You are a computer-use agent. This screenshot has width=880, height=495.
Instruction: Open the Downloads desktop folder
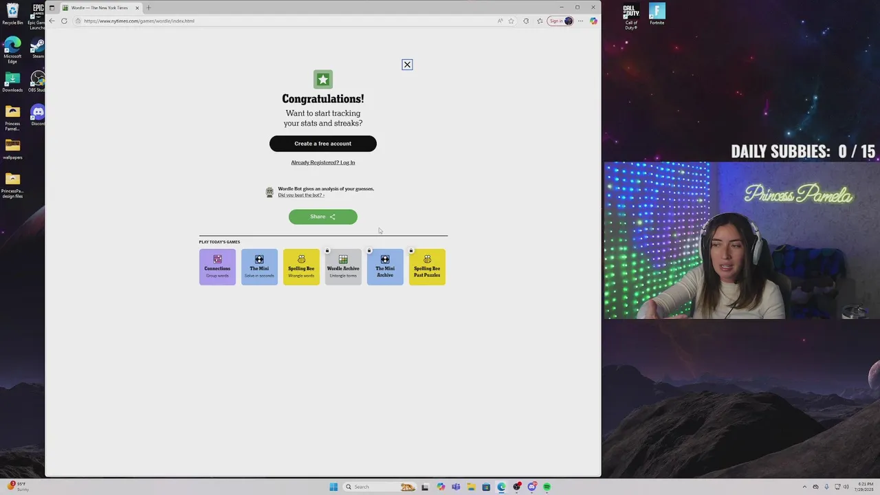pos(12,82)
